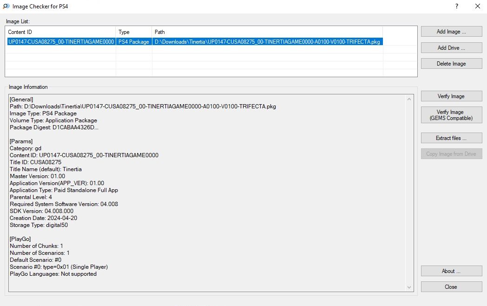
Task: Click the Verify Image button
Action: pyautogui.click(x=451, y=96)
